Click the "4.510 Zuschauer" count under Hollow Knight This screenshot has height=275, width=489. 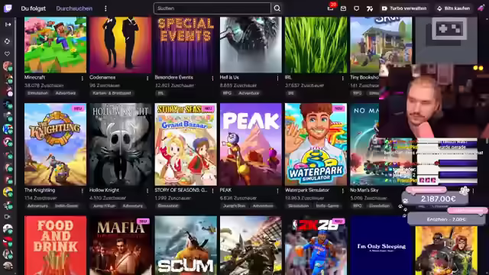click(107, 199)
